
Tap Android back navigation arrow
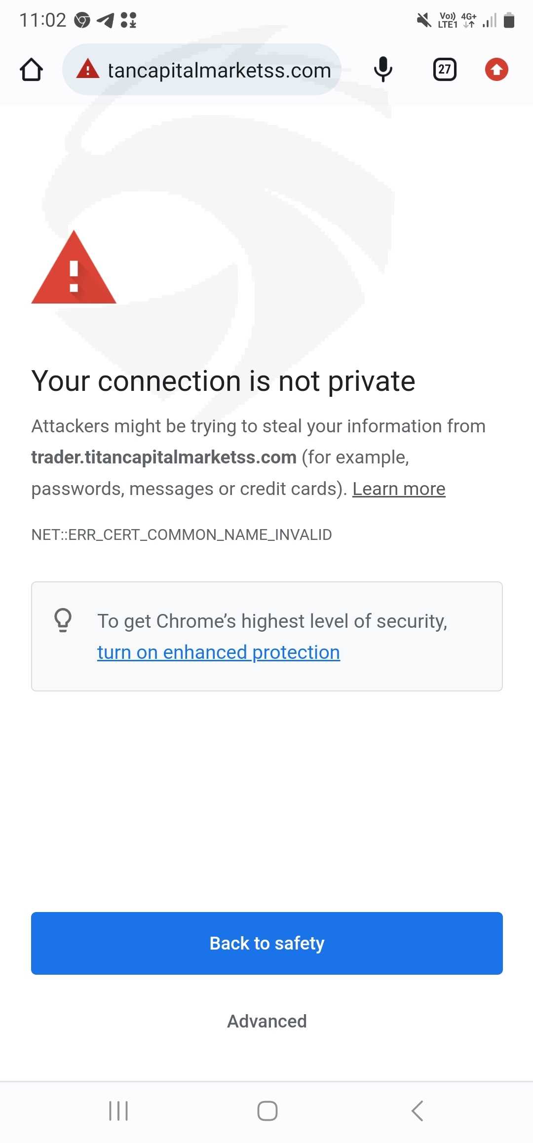(417, 1111)
